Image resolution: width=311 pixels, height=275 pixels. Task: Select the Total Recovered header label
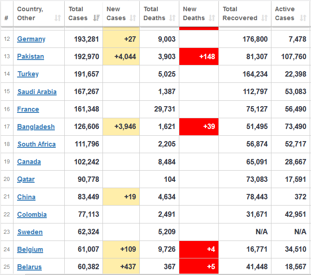pos(240,13)
